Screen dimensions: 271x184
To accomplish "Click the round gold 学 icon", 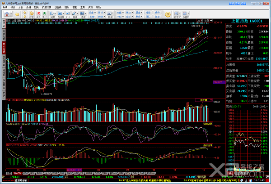I will [168, 14].
